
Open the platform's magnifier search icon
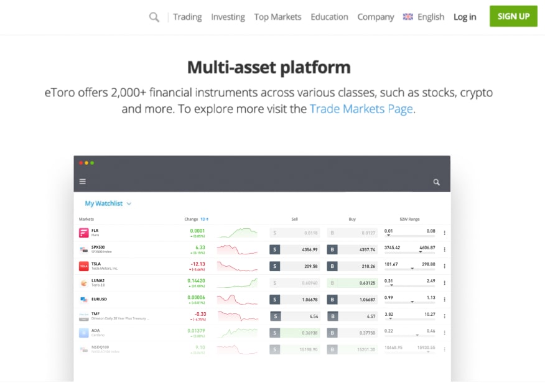pyautogui.click(x=436, y=182)
